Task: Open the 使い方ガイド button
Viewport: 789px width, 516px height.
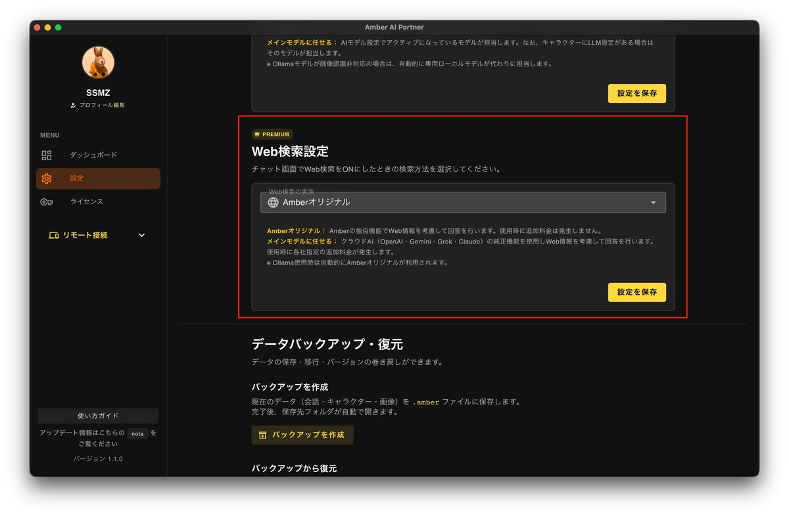Action: click(x=98, y=416)
